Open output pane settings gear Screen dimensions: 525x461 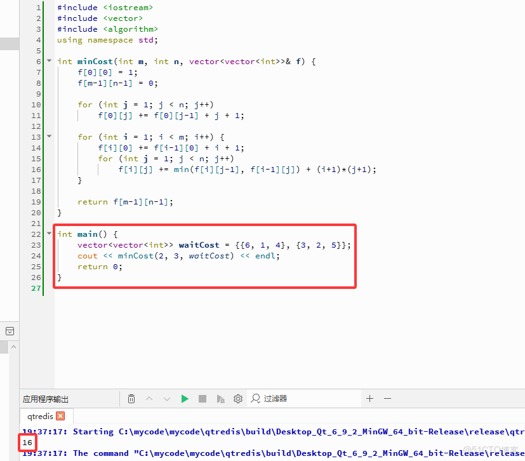coord(237,399)
